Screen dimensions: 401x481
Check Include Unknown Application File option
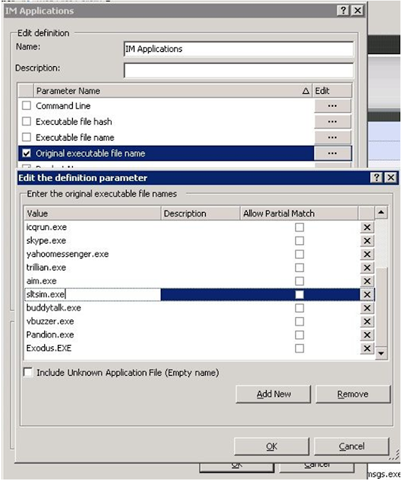pyautogui.click(x=28, y=373)
